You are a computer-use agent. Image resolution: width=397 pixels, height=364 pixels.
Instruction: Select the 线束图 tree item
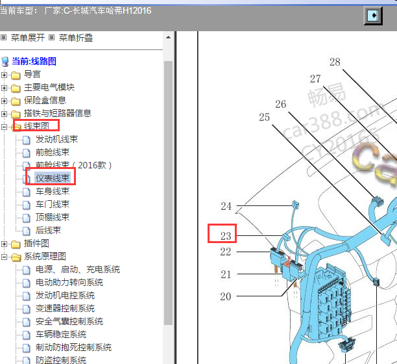(36, 126)
